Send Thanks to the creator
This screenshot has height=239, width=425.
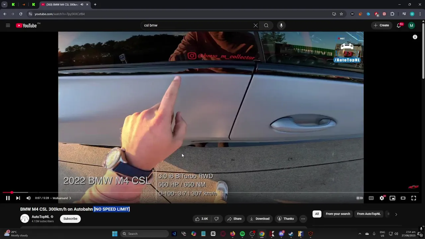pyautogui.click(x=286, y=219)
